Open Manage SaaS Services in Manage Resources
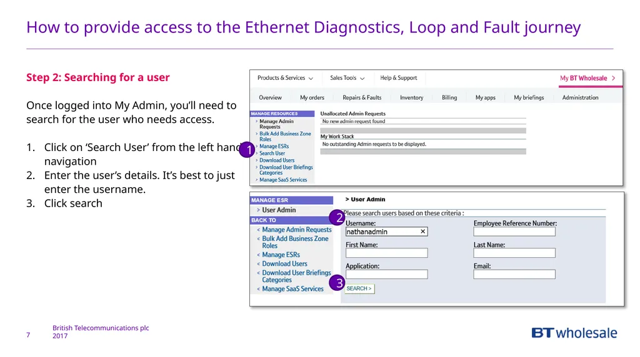Viewport: 640px width, 357px height. click(283, 180)
